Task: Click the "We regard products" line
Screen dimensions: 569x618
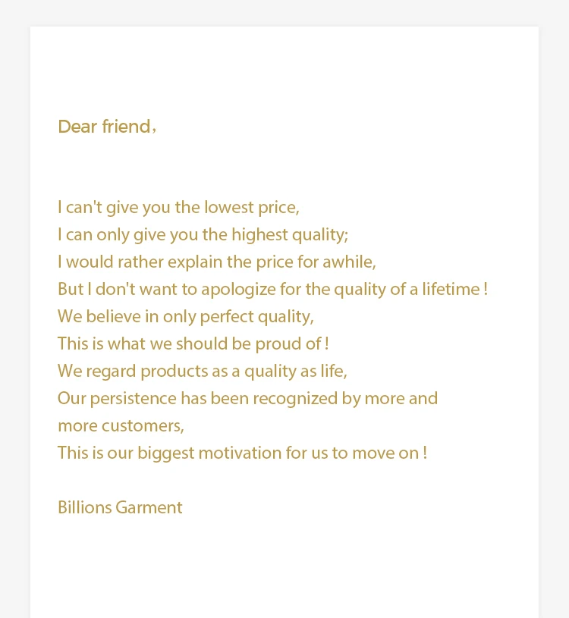Action: click(x=202, y=371)
